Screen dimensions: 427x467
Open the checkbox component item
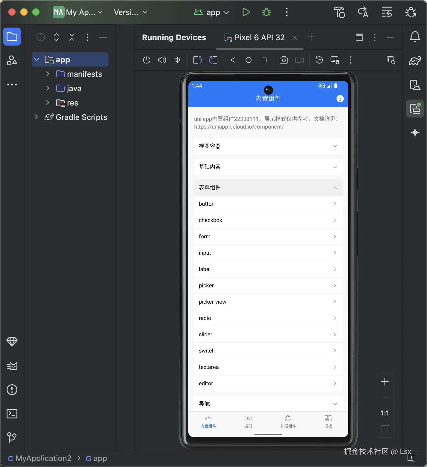[268, 220]
